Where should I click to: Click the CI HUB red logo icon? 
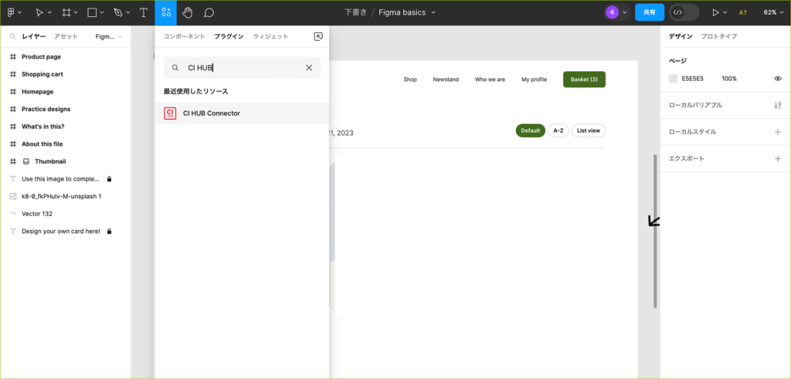[x=170, y=113]
